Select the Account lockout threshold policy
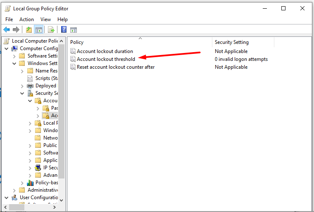The height and width of the screenshot is (212, 314). 106,59
